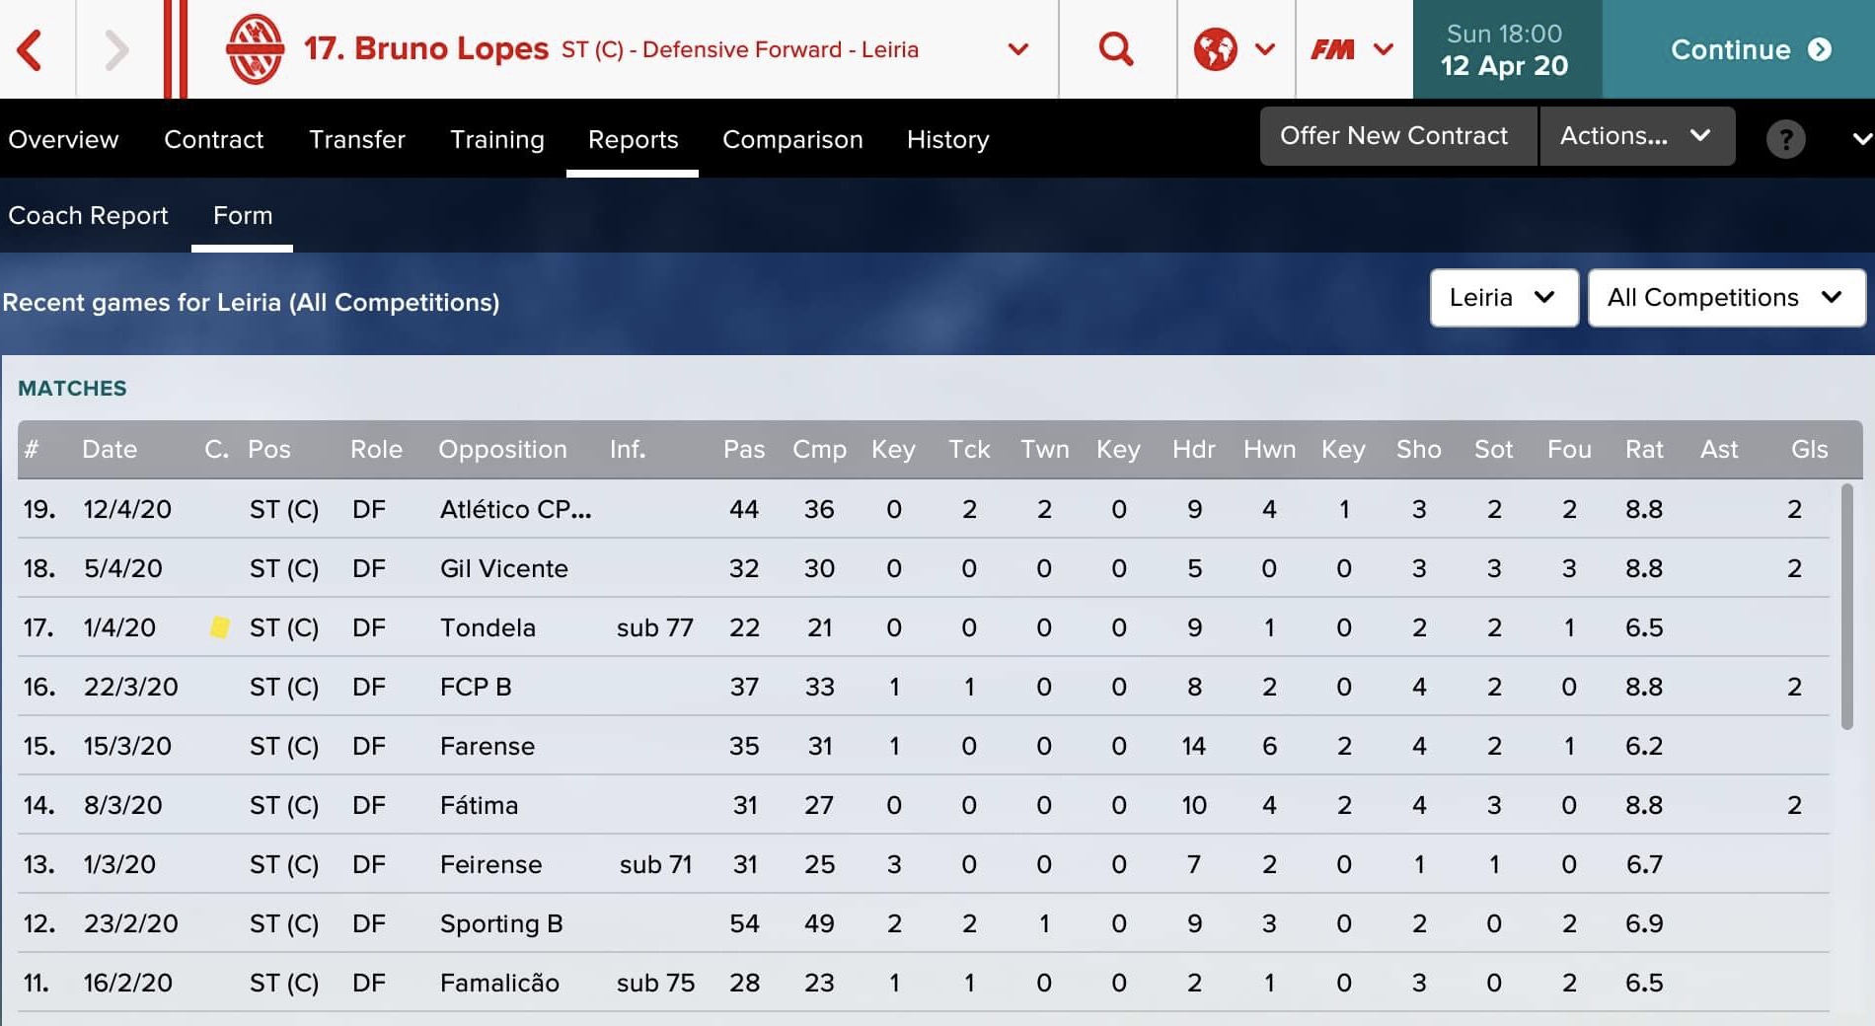The image size is (1875, 1026).
Task: Click the help question mark icon
Action: (x=1785, y=139)
